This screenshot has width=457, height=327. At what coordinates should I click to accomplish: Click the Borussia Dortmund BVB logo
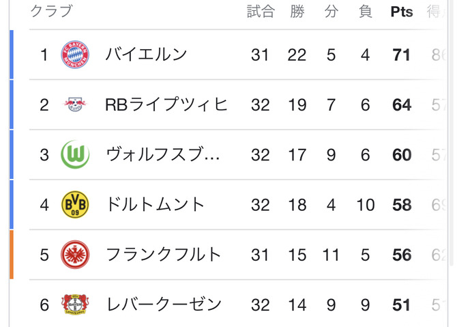(x=74, y=205)
